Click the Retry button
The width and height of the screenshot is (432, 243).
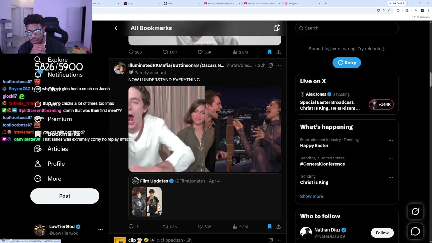(x=347, y=63)
